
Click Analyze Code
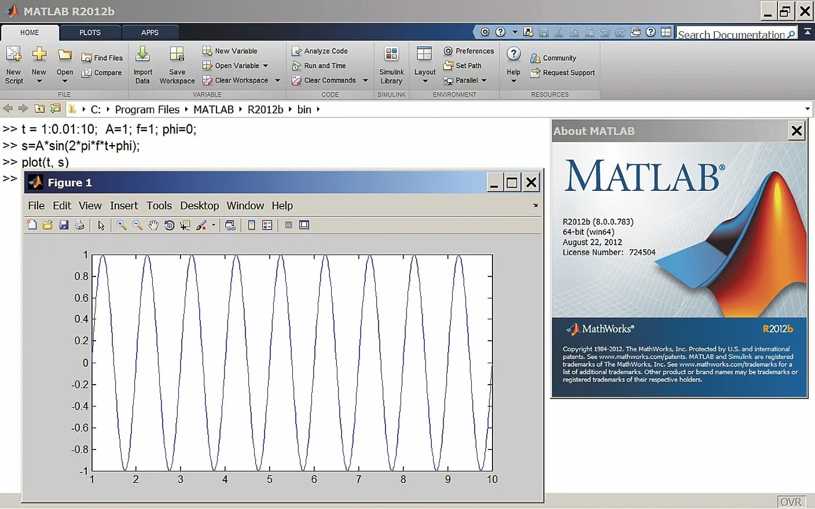(x=320, y=51)
